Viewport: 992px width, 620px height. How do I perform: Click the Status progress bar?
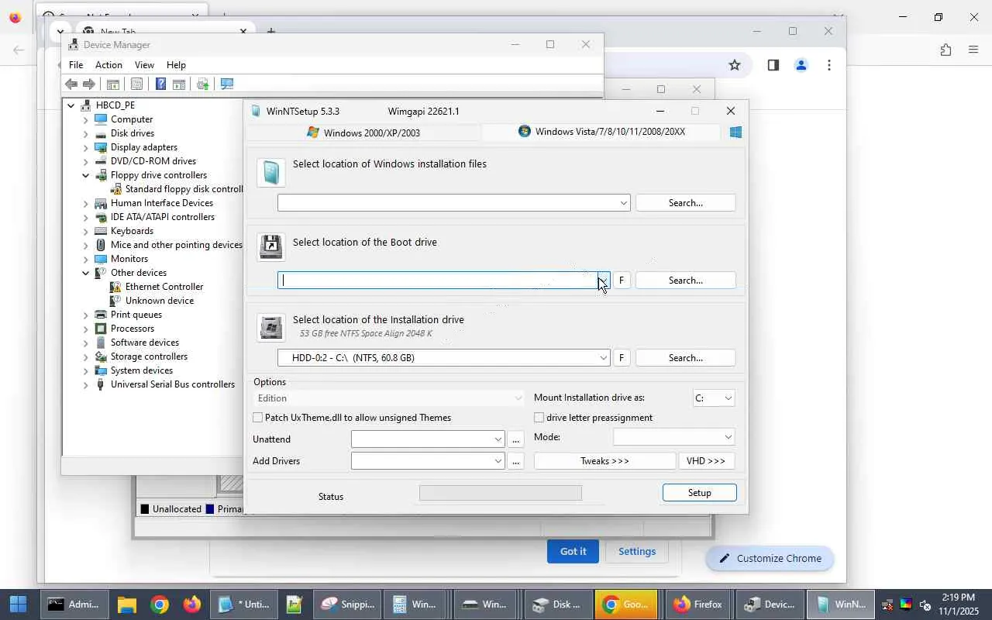point(501,493)
